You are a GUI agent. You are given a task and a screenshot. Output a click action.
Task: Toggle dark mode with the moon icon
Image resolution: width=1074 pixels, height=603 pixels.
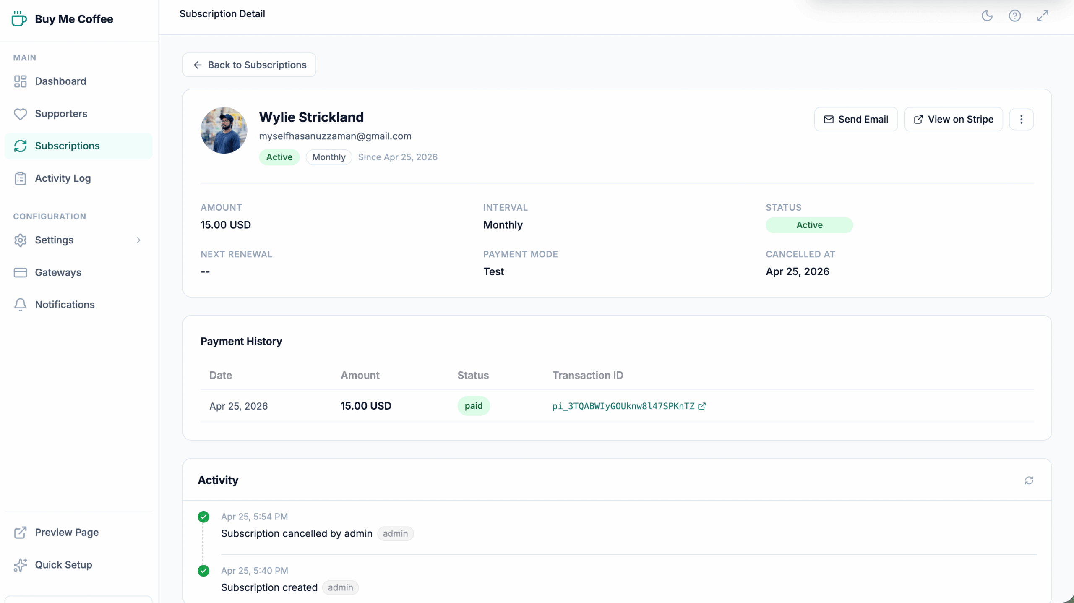pos(987,16)
